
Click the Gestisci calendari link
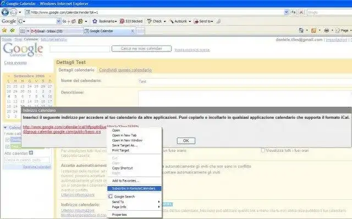pyautogui.click(x=37, y=167)
